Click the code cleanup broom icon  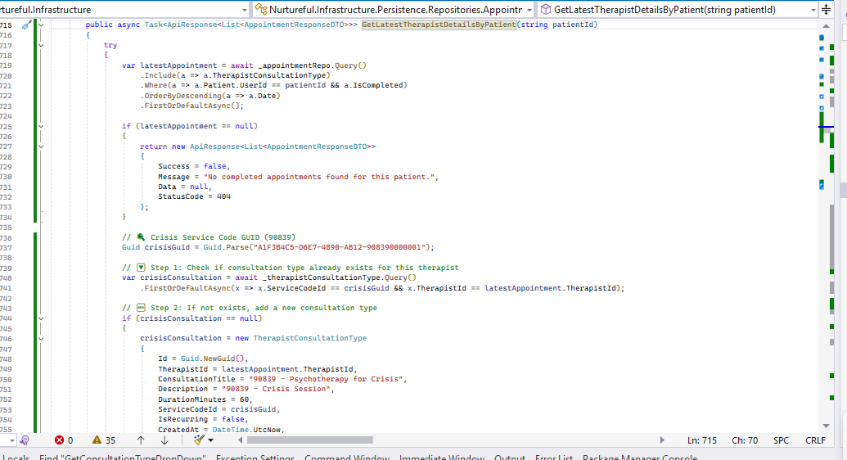pyautogui.click(x=198, y=440)
